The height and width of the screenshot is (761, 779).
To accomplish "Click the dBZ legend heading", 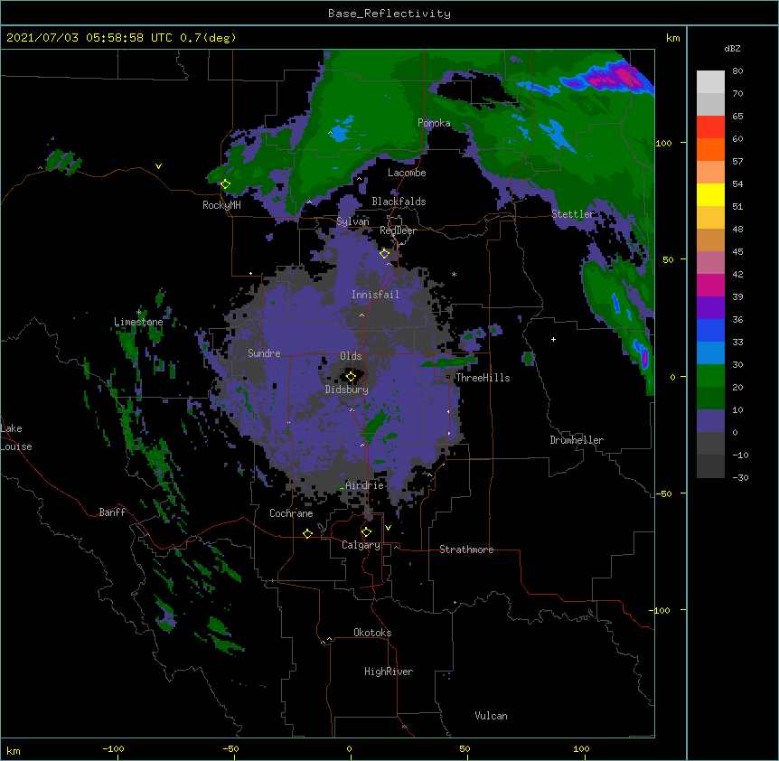I will click(732, 49).
